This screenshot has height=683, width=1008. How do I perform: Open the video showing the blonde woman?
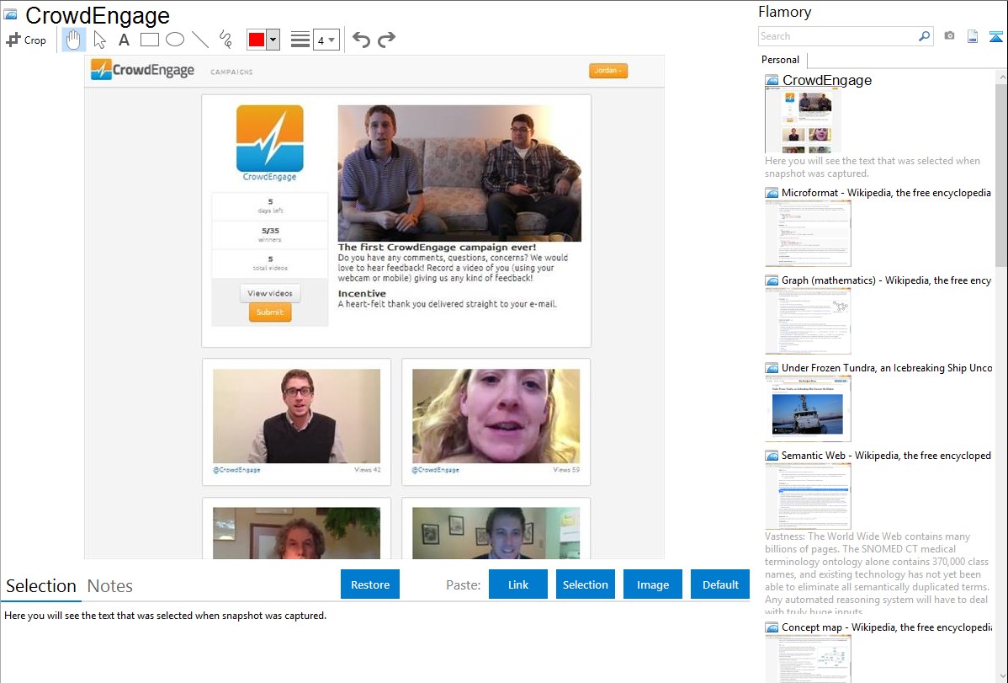[496, 416]
